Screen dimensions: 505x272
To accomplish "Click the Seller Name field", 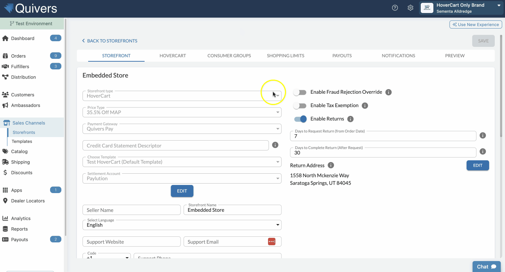I will pos(132,210).
